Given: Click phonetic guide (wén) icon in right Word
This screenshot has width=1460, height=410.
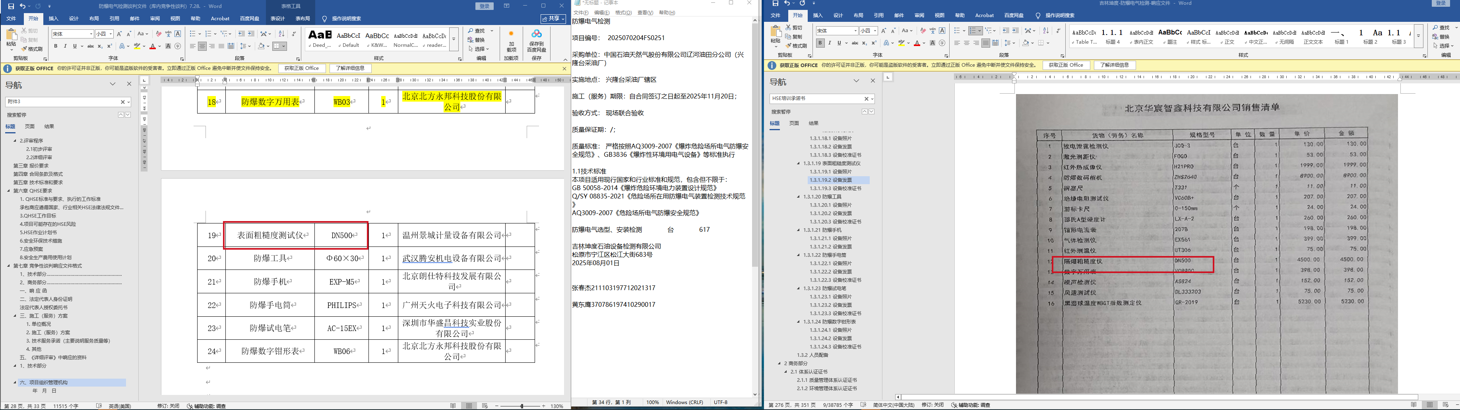Looking at the screenshot, I should click(x=933, y=31).
